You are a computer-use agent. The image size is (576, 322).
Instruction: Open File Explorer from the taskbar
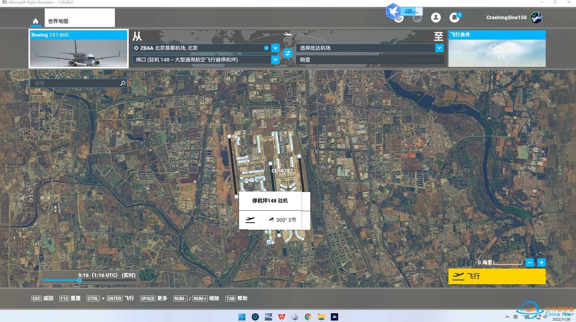[321, 317]
